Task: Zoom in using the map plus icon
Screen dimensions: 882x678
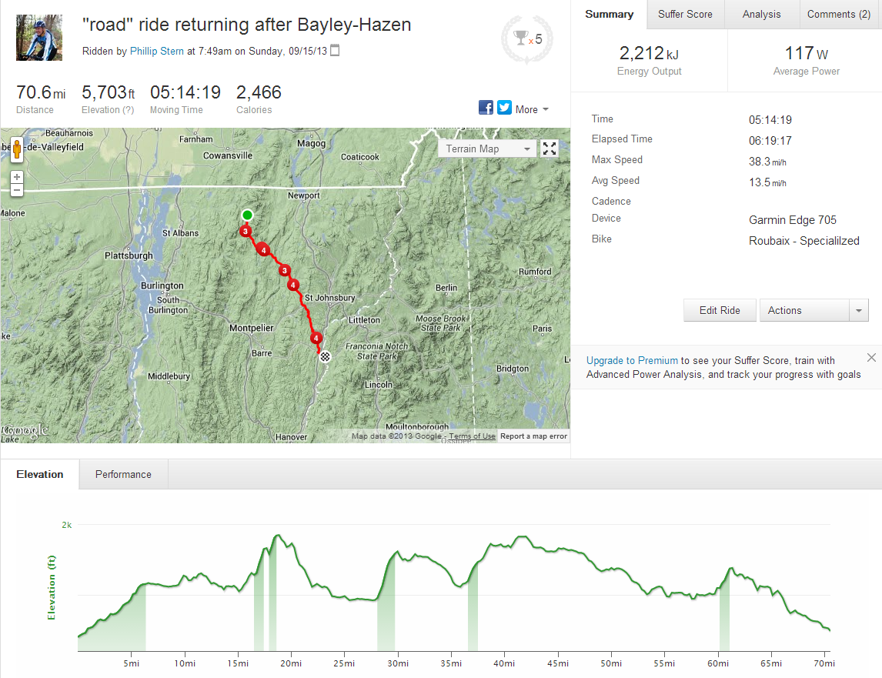Action: (x=16, y=176)
